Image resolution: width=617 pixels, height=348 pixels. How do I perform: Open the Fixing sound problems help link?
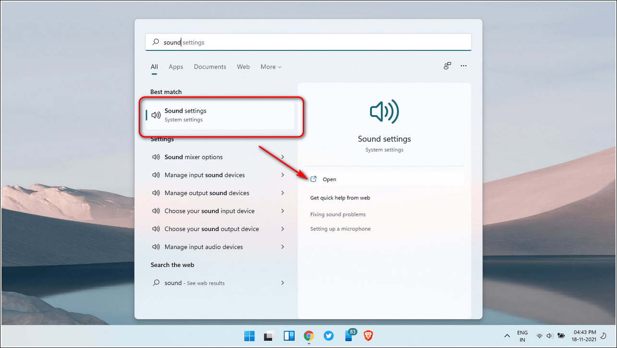pyautogui.click(x=338, y=214)
